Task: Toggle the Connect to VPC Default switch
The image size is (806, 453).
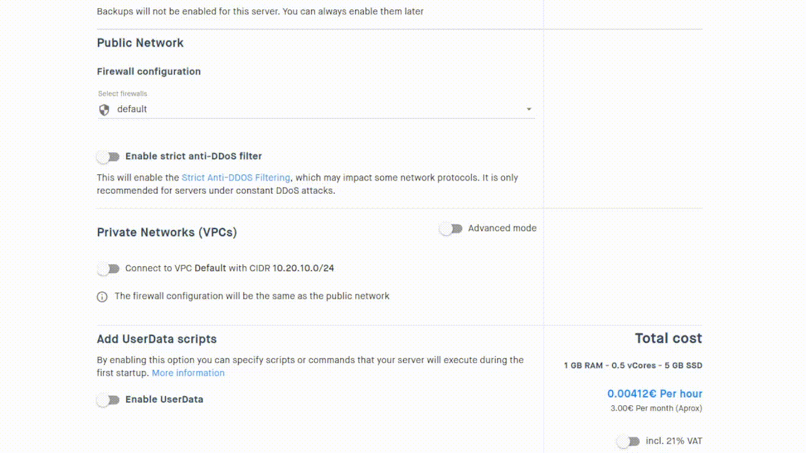Action: coord(108,269)
